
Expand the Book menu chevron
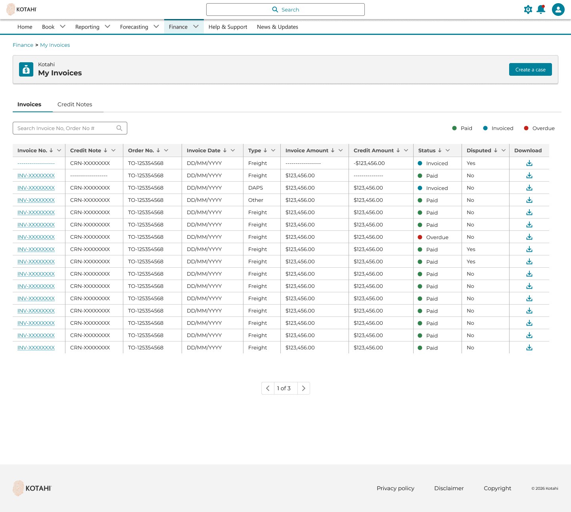point(63,27)
